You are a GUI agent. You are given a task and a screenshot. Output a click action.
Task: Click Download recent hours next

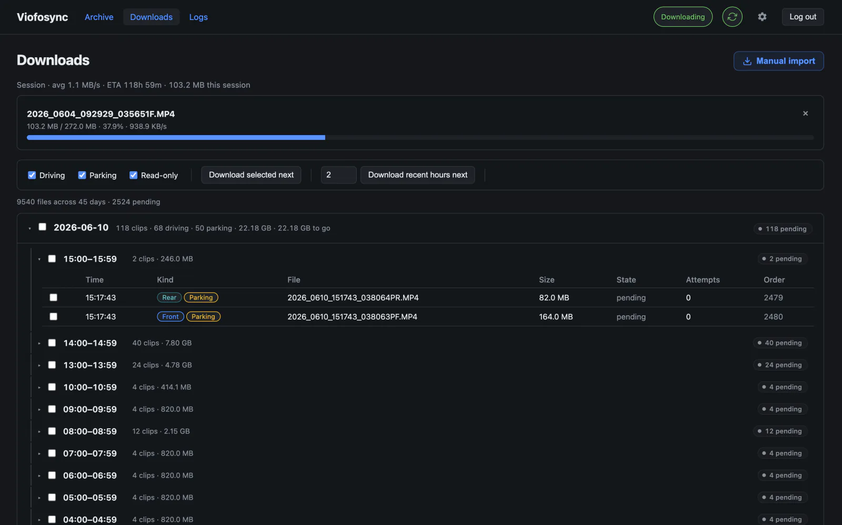click(417, 175)
